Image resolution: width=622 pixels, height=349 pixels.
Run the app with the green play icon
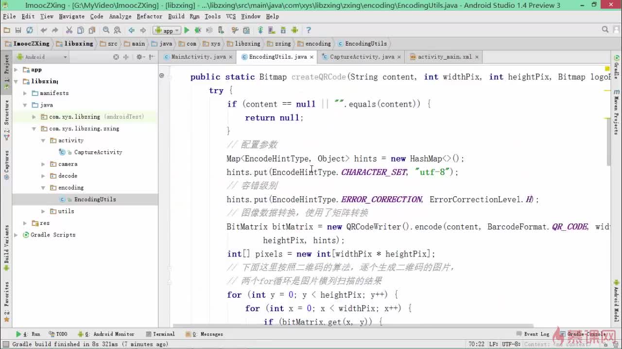(187, 30)
